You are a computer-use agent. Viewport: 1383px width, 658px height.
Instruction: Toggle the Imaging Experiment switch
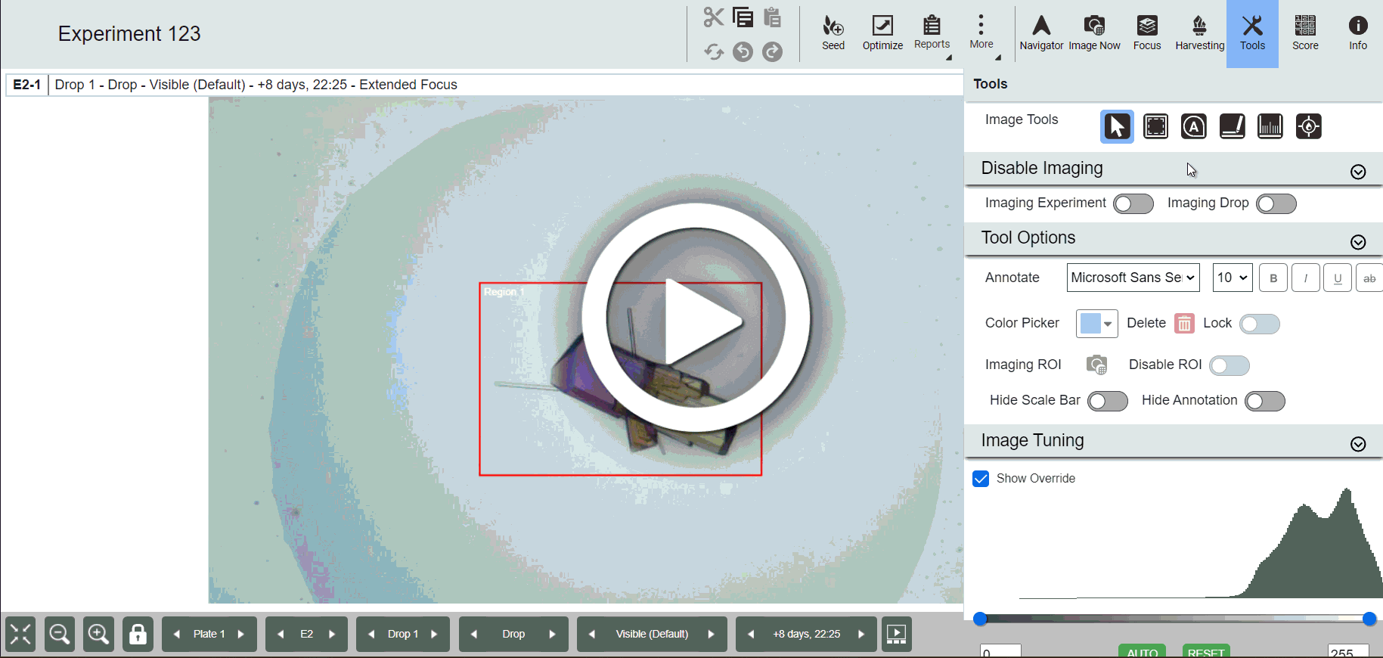(x=1133, y=203)
